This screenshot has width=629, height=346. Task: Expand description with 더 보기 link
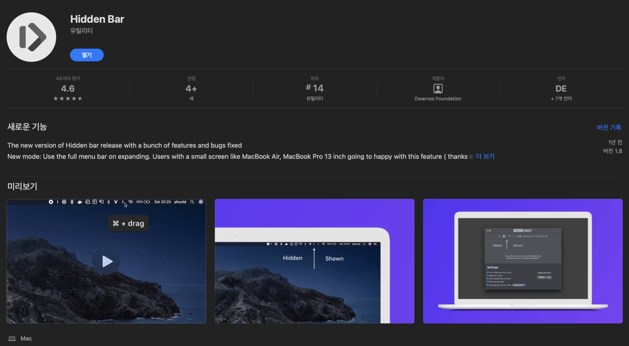pyautogui.click(x=485, y=156)
